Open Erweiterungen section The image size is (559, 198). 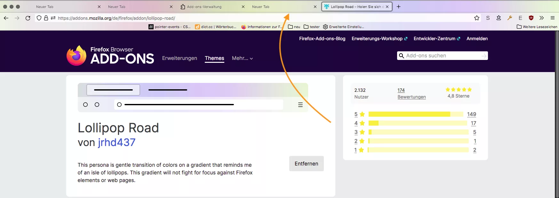point(180,58)
